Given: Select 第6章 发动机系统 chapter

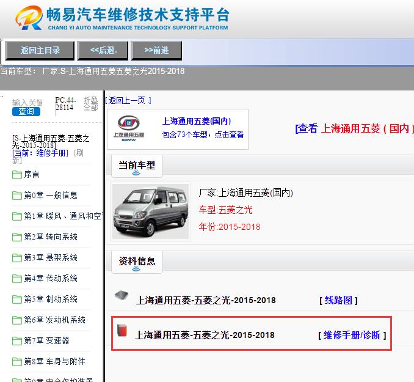Looking at the screenshot, I should 55,320.
